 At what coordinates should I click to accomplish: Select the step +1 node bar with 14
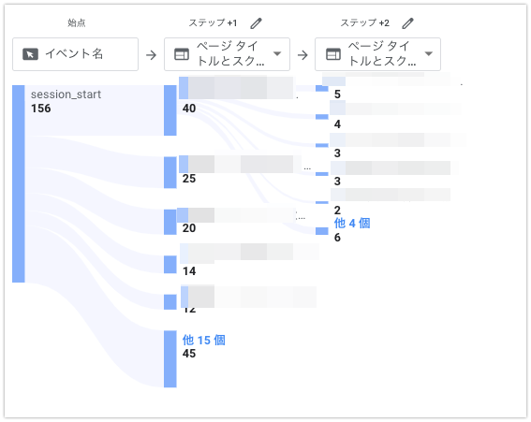click(x=170, y=264)
